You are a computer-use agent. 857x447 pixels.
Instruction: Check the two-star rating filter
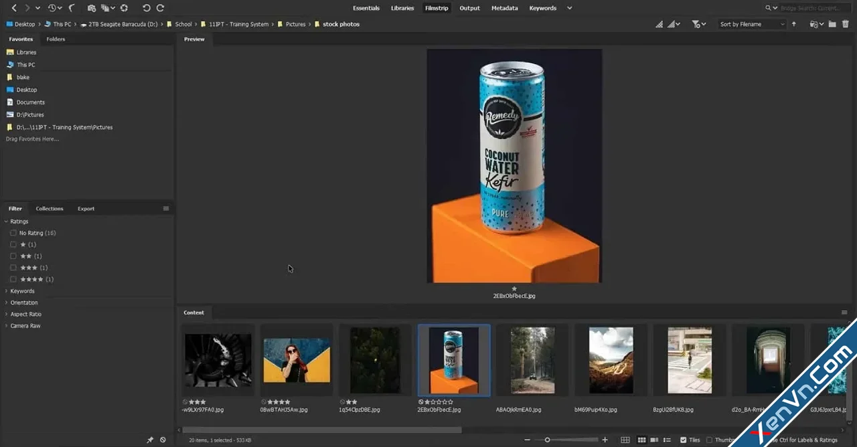[x=13, y=256]
